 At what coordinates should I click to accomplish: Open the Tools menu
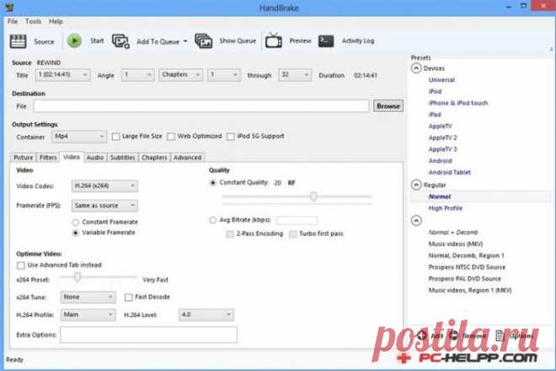click(x=34, y=21)
